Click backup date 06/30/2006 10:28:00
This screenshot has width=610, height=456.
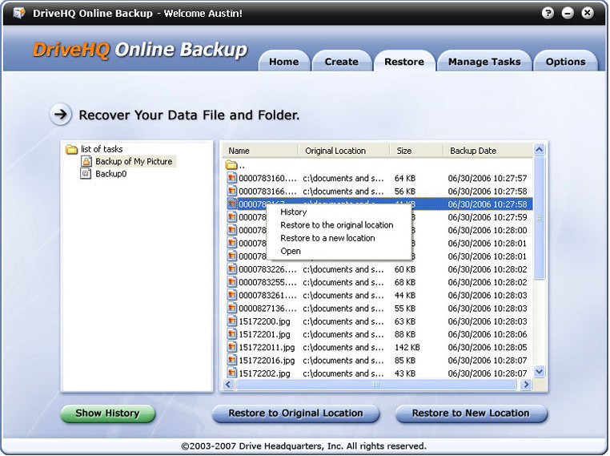pyautogui.click(x=488, y=231)
